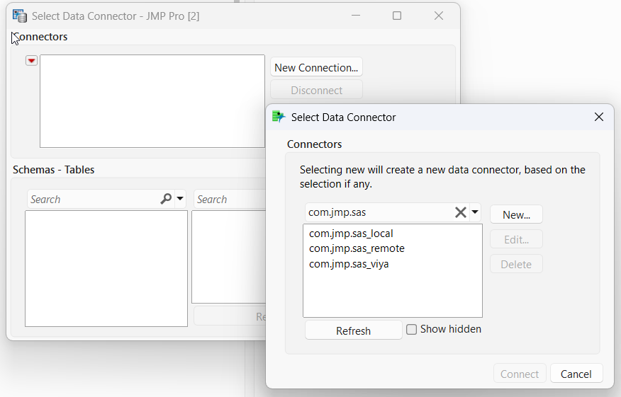621x397 pixels.
Task: Click the New... button
Action: 516,214
